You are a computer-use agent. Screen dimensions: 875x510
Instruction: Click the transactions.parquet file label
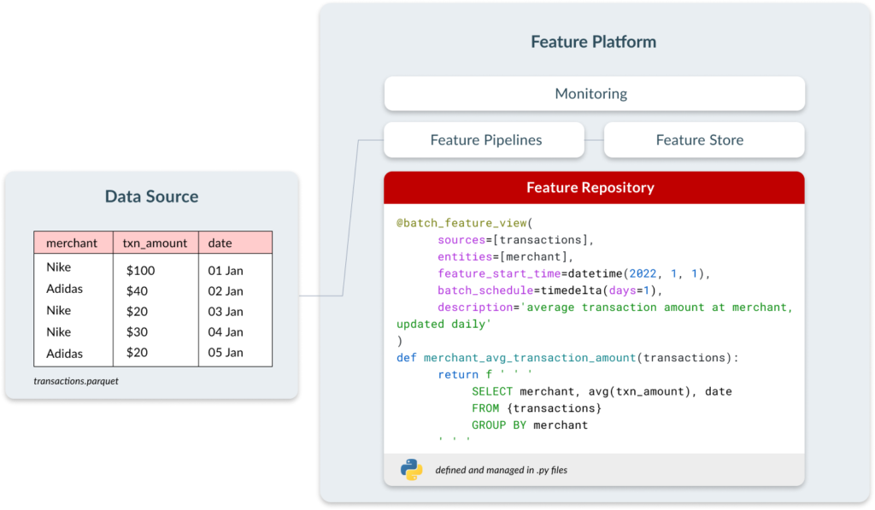pyautogui.click(x=76, y=381)
